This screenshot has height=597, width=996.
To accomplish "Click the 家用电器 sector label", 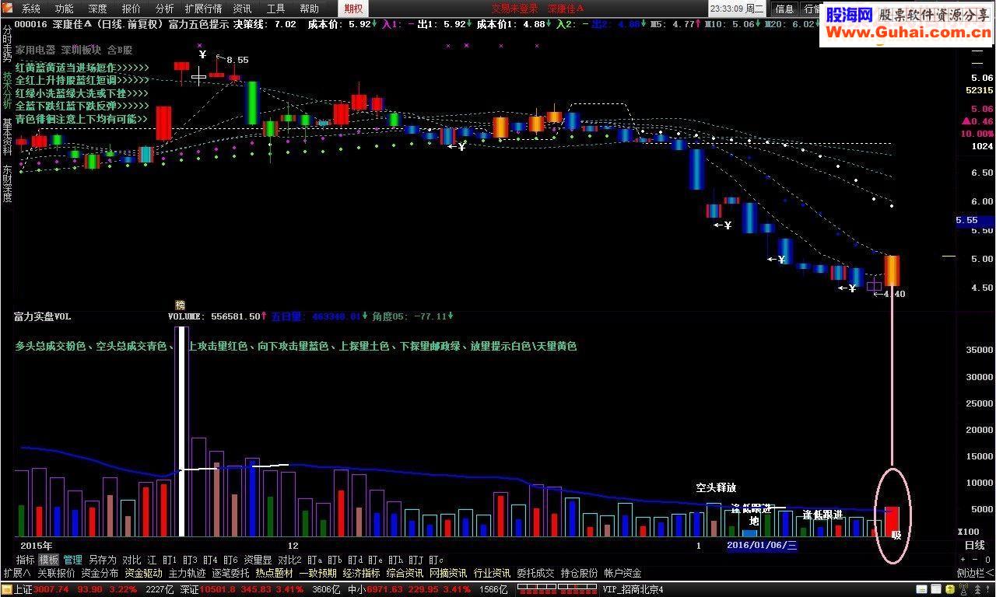I will (x=35, y=49).
